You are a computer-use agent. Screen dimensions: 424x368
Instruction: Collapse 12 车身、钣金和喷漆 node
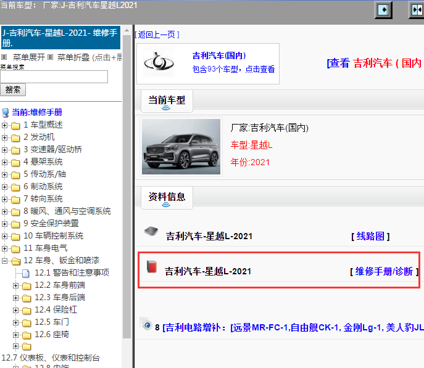coord(4,261)
